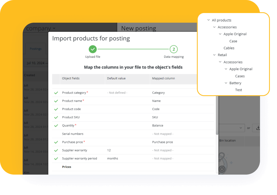Click the Supplier warranty default value 12

pos(109,151)
